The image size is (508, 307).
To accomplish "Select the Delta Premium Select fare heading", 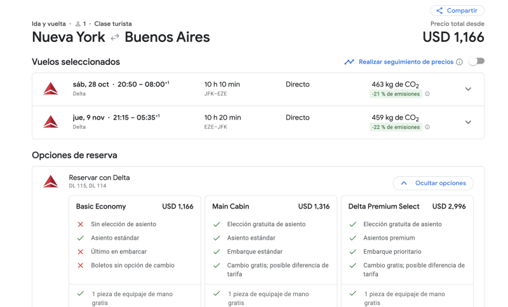I will (x=384, y=207).
